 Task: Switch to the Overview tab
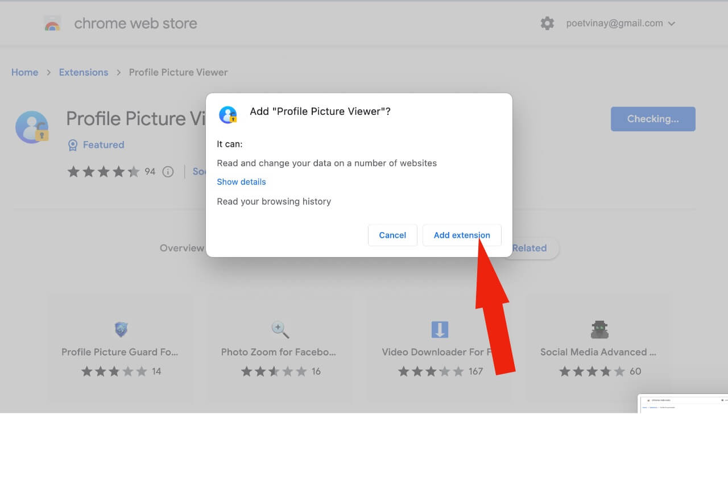(182, 248)
